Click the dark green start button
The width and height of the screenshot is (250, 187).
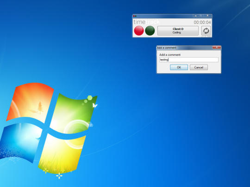pyautogui.click(x=150, y=30)
